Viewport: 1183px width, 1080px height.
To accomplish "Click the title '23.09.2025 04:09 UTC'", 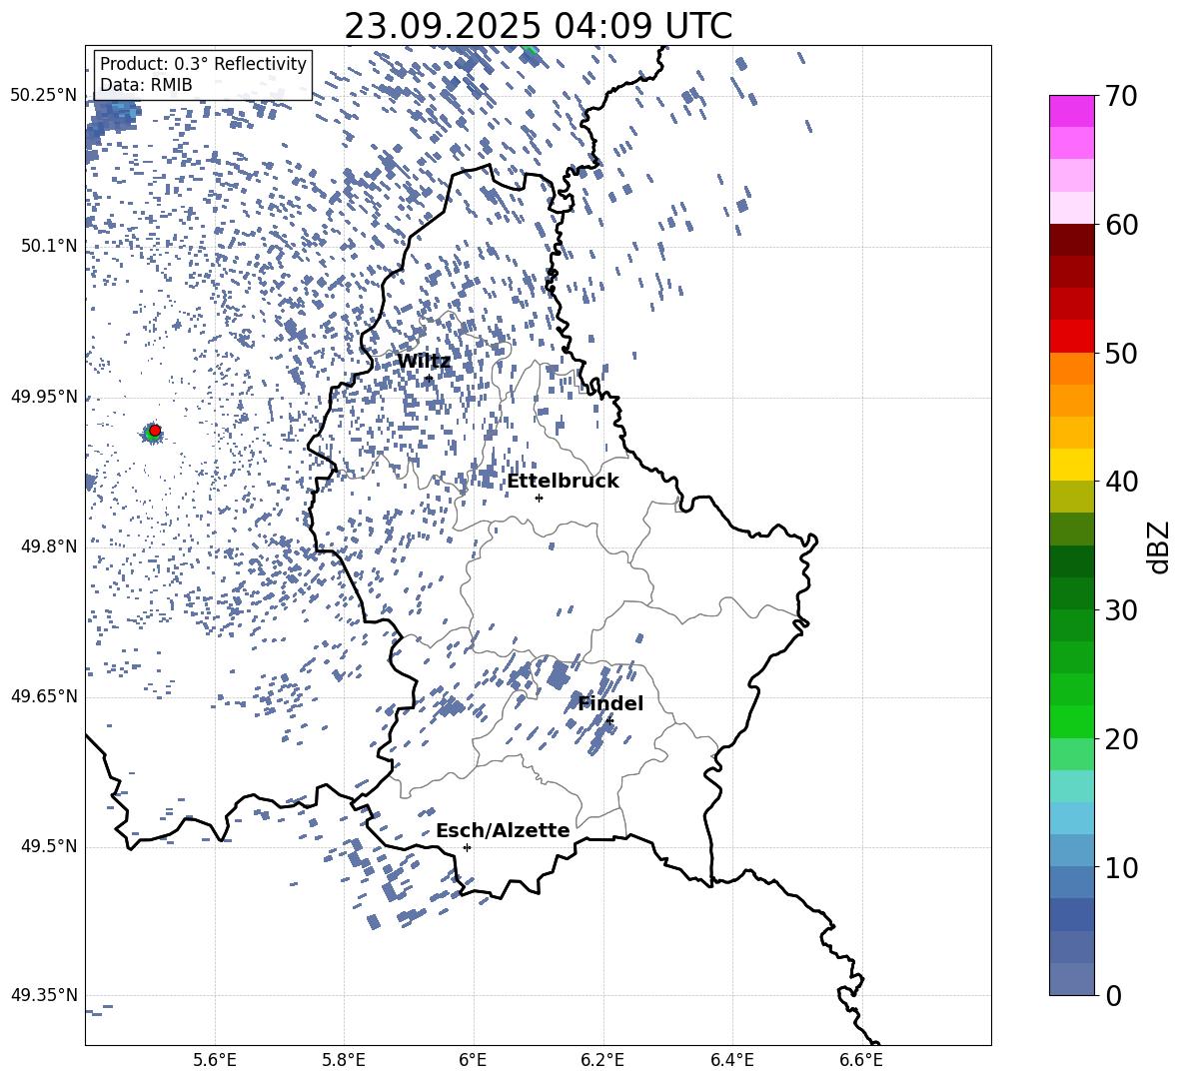I will (x=538, y=26).
